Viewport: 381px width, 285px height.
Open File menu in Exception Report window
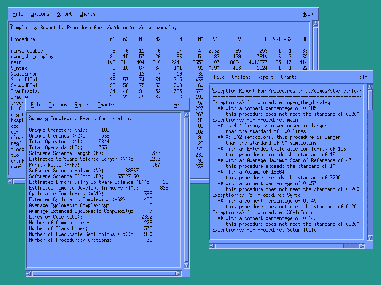(219, 77)
